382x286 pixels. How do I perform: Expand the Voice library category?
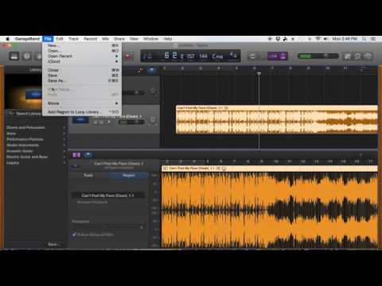[36, 133]
